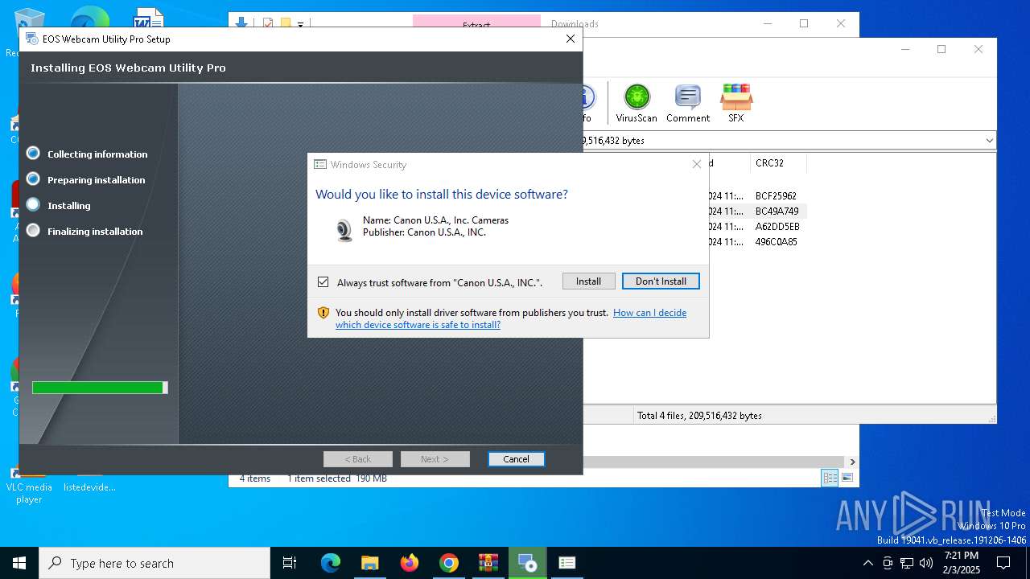Switch Explorer to details view icon

coord(830,478)
